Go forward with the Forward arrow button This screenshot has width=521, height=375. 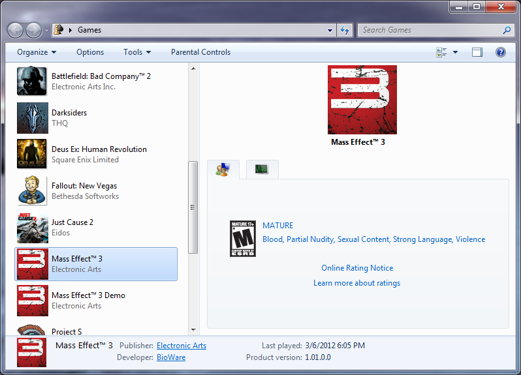tap(33, 31)
